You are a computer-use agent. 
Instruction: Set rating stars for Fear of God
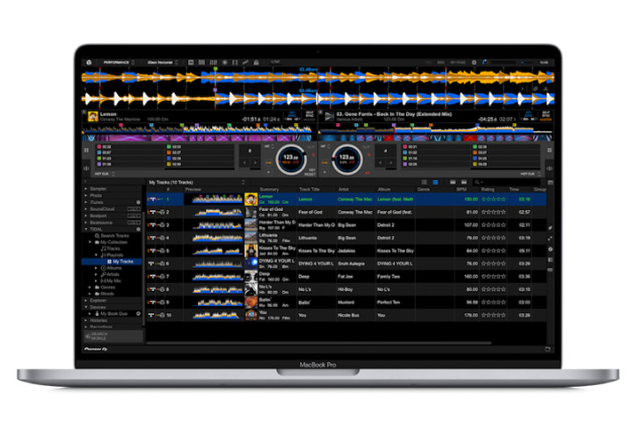[x=494, y=212]
